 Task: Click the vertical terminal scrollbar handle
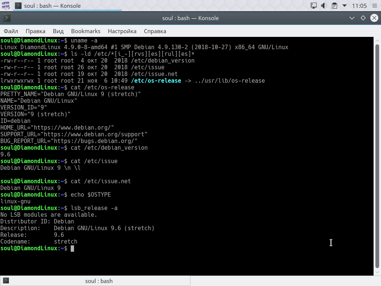(377, 156)
